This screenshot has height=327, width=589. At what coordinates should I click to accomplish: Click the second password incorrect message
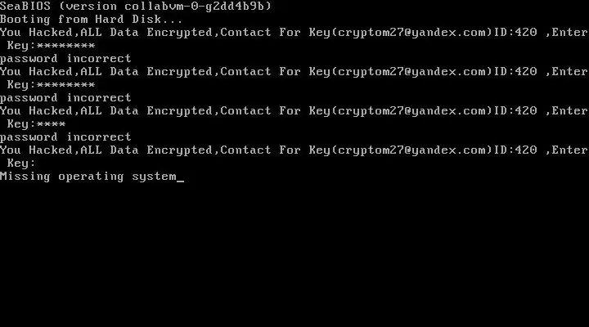point(65,98)
